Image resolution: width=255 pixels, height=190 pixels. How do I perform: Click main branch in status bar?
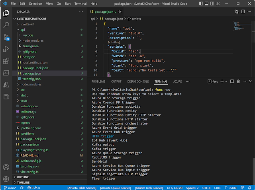(10, 188)
